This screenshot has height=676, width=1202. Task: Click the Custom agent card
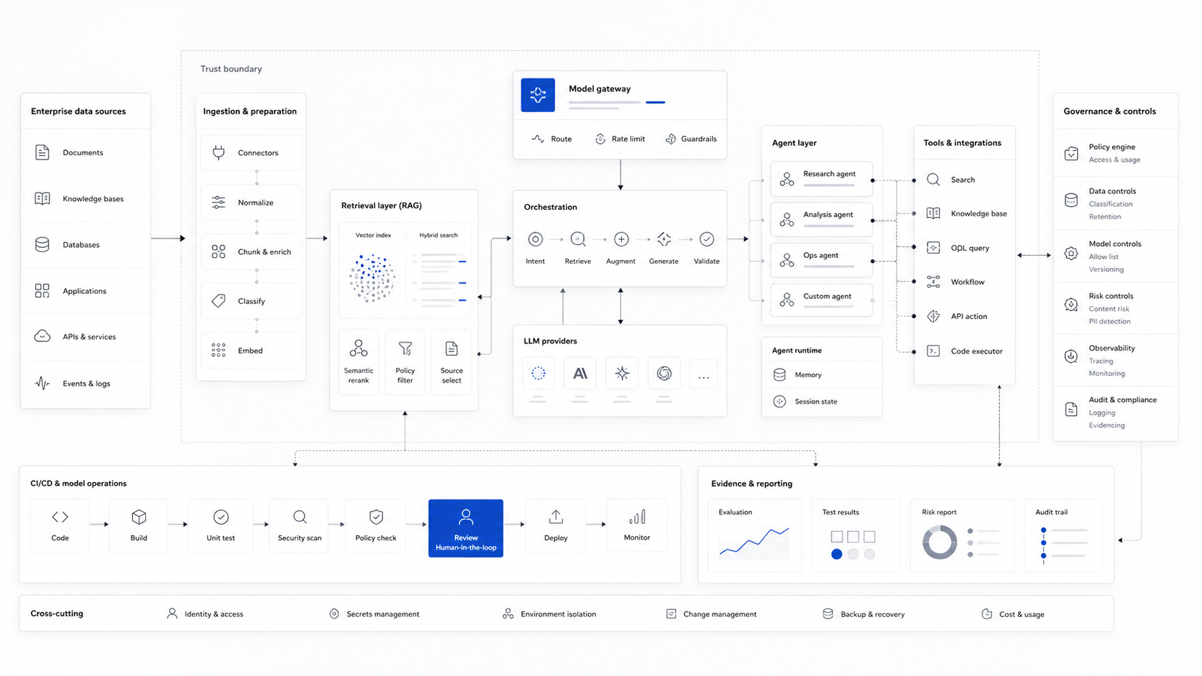[x=822, y=301]
